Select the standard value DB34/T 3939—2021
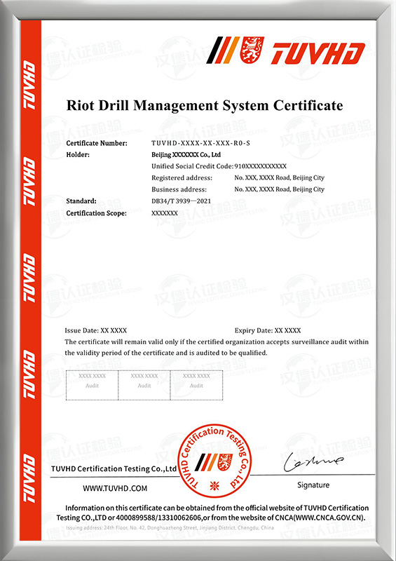 [181, 201]
